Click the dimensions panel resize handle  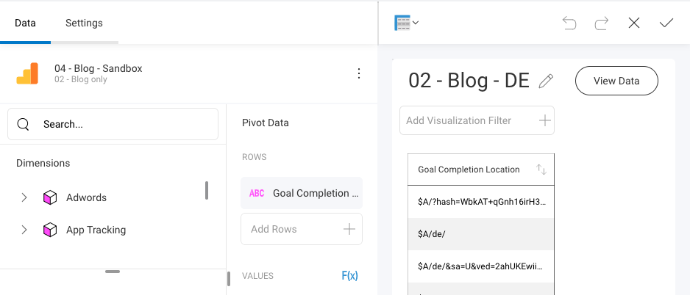(x=113, y=272)
